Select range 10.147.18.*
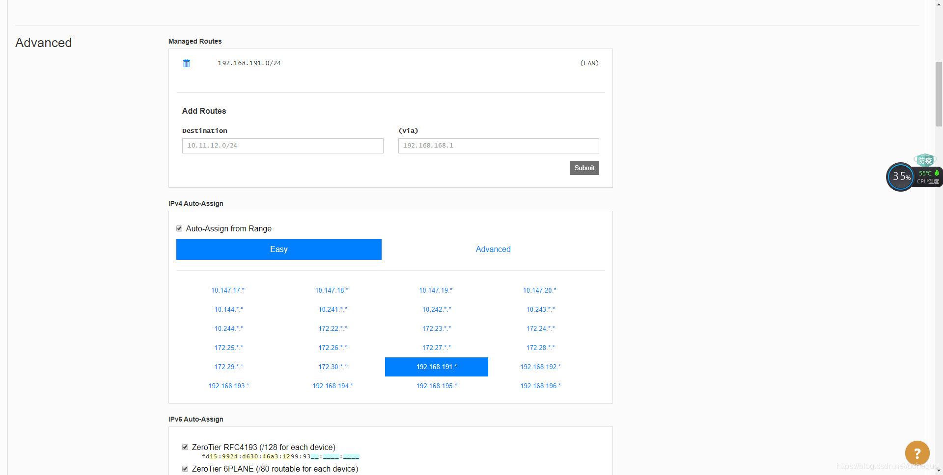 (x=332, y=291)
